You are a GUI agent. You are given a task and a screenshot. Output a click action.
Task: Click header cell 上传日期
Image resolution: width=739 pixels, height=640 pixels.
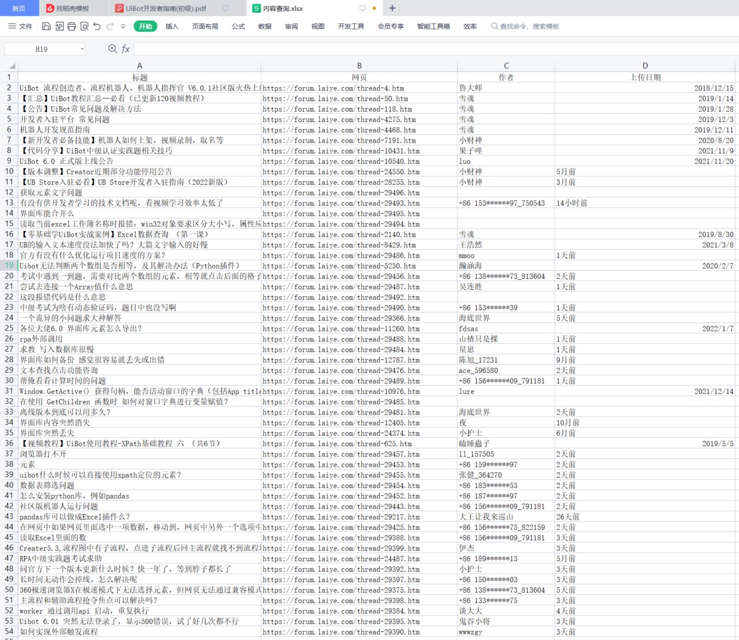point(645,77)
